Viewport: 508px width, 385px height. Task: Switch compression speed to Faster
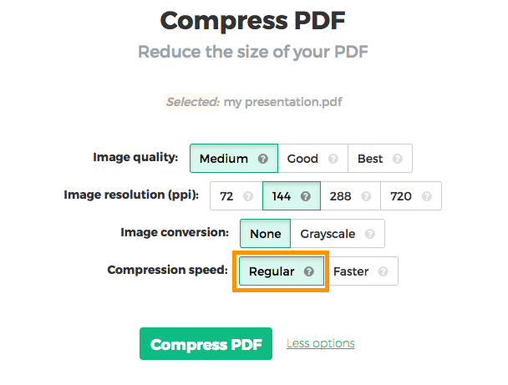tap(351, 271)
